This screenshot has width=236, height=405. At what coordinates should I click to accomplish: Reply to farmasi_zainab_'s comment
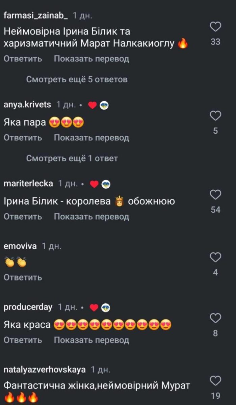point(23,59)
